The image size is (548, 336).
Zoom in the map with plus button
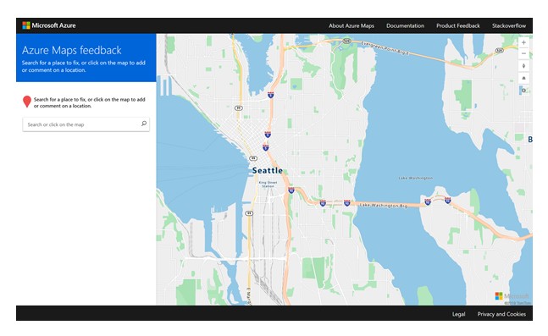[x=523, y=42]
